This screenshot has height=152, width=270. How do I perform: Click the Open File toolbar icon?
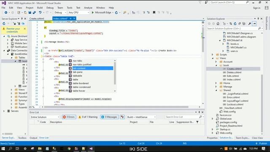coord(25,12)
